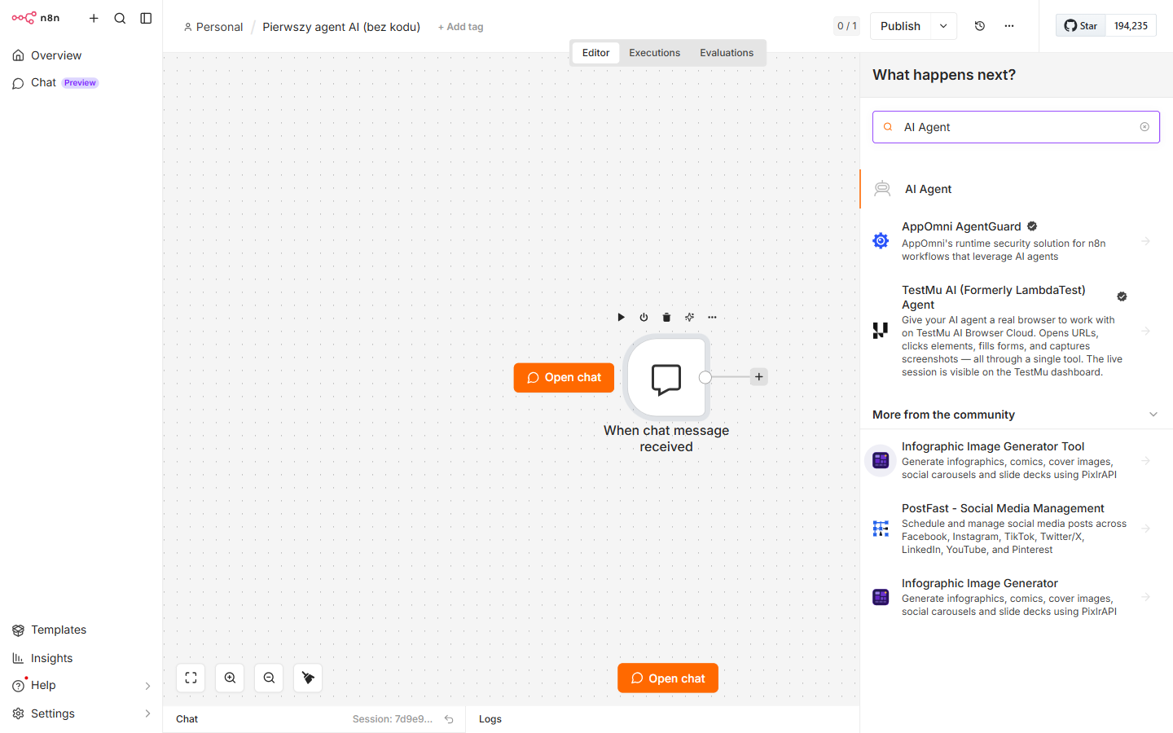Deactivate node with power icon
This screenshot has width=1173, height=733.
point(644,318)
